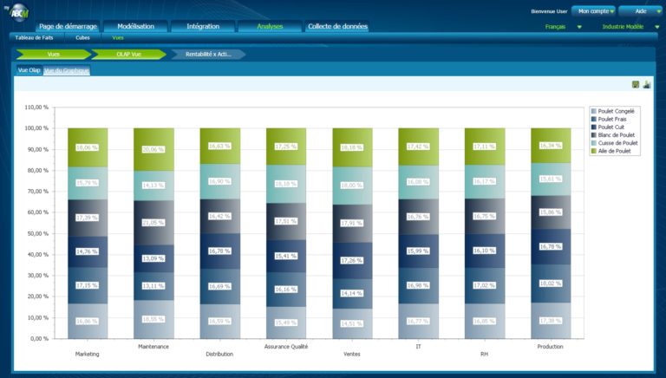Viewport: 666px width, 378px height.
Task: Click the OLAP Vue breadcrumb step
Action: [128, 54]
